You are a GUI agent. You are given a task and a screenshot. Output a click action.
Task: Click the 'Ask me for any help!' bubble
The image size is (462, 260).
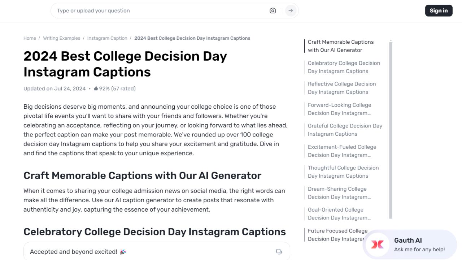pyautogui.click(x=420, y=249)
